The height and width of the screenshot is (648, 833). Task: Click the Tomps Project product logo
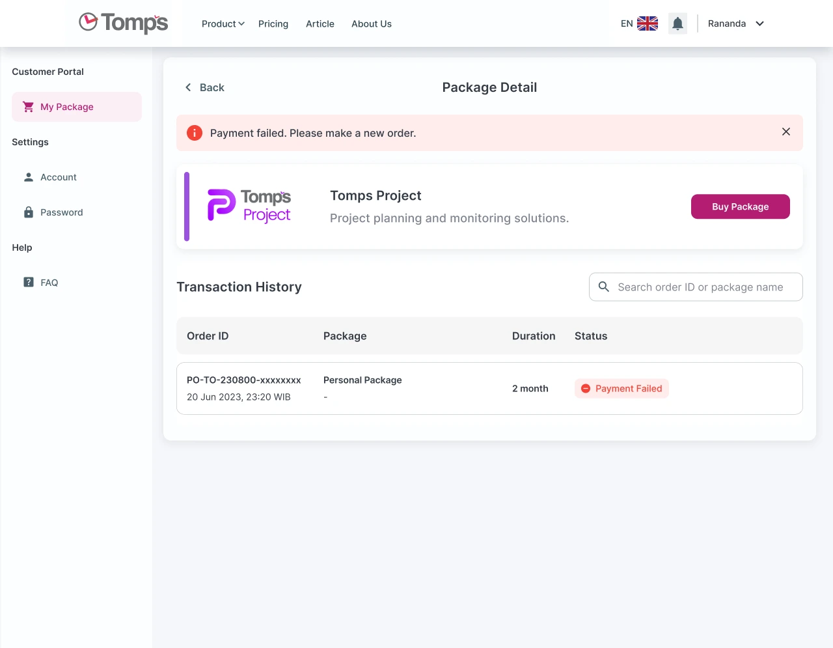point(249,206)
